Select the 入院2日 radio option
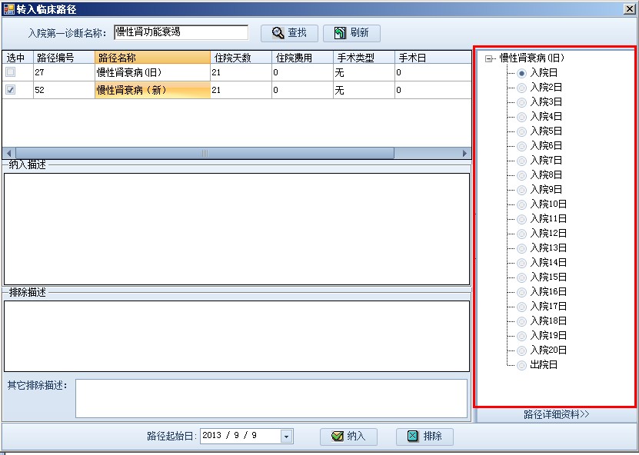639x455 pixels. tap(521, 88)
